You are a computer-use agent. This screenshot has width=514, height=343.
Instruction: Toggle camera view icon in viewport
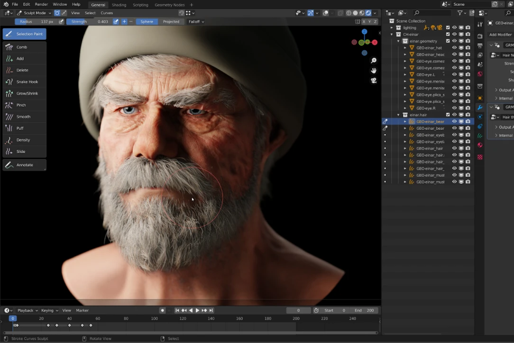tap(374, 81)
